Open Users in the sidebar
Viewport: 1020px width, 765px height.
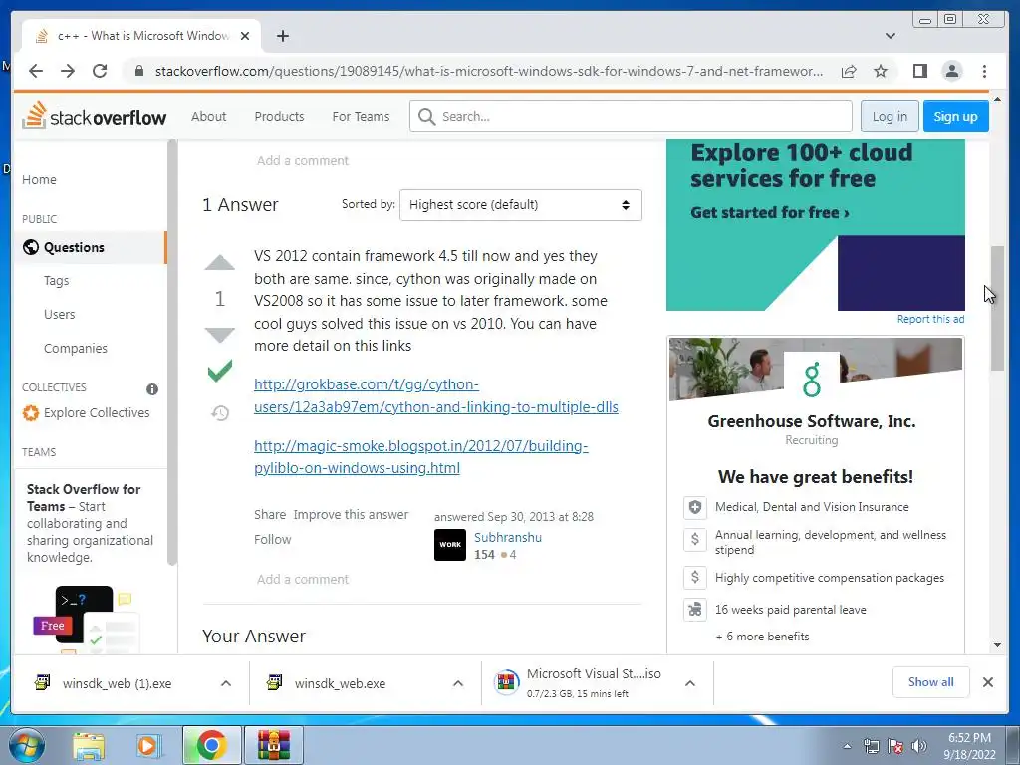tap(59, 314)
